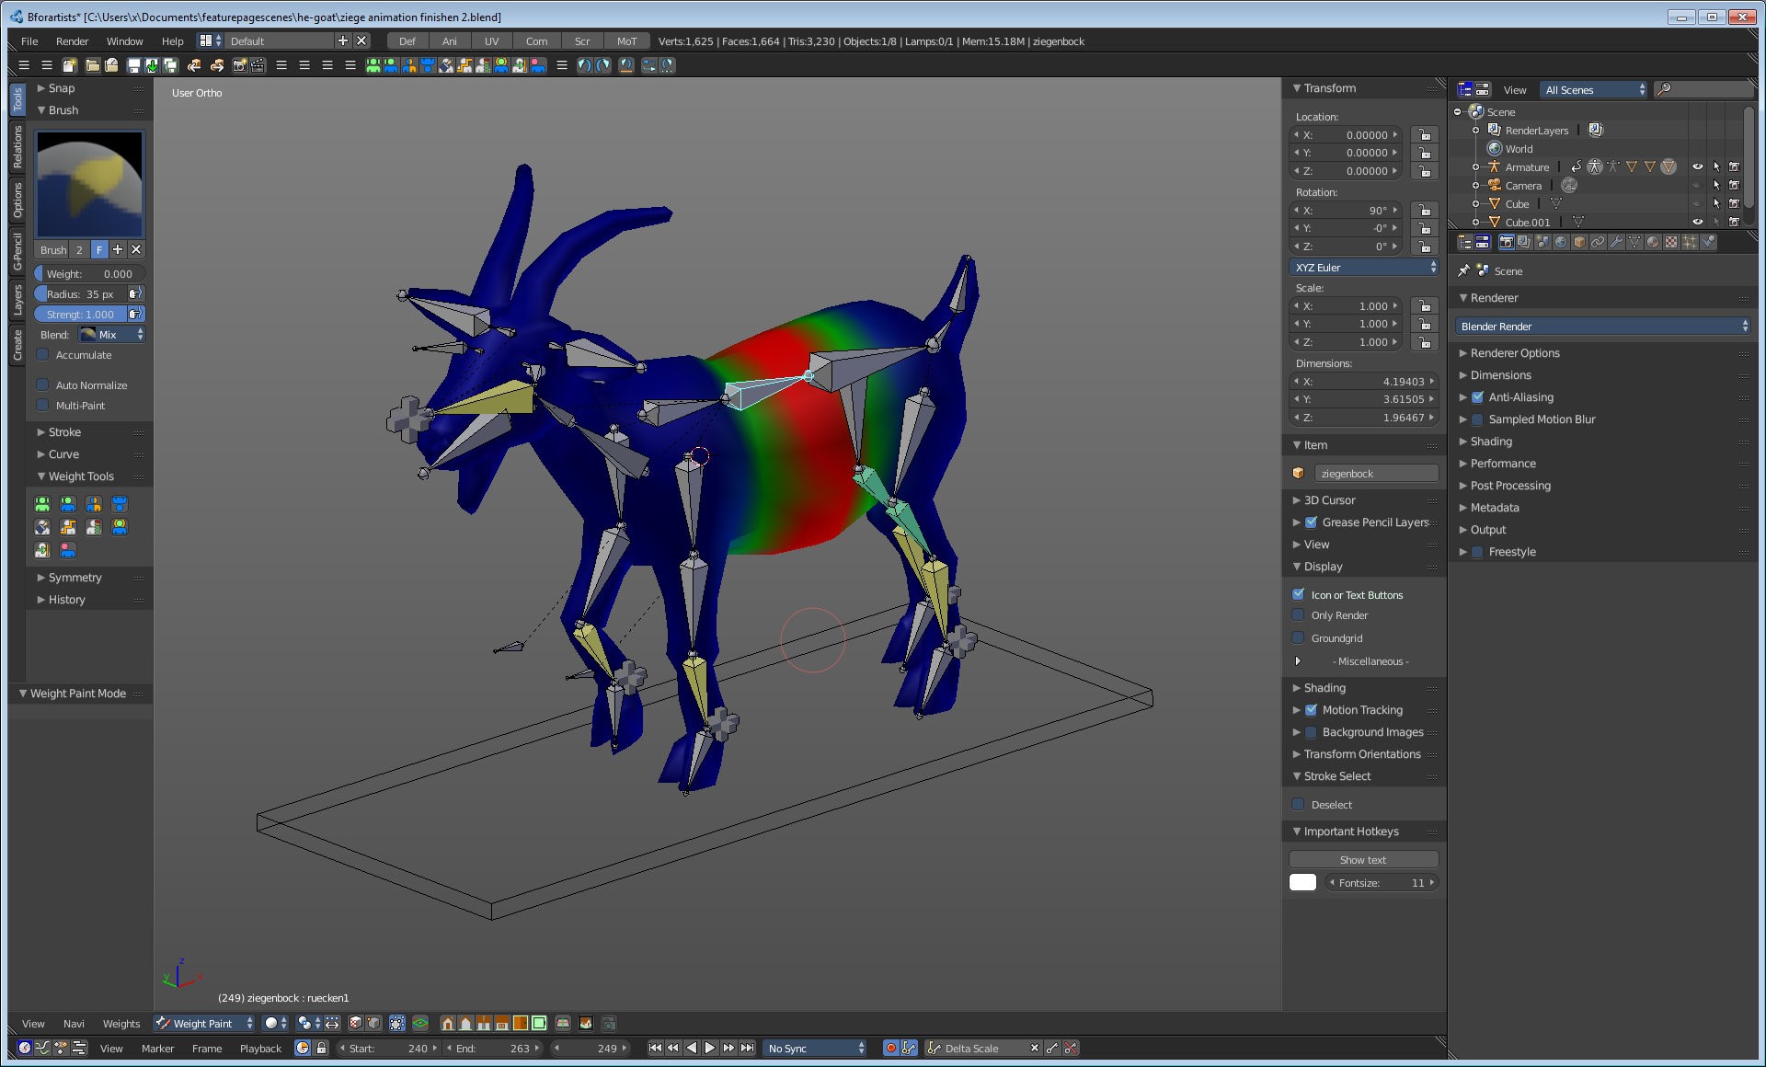
Task: Play the animation forward
Action: pos(710,1048)
